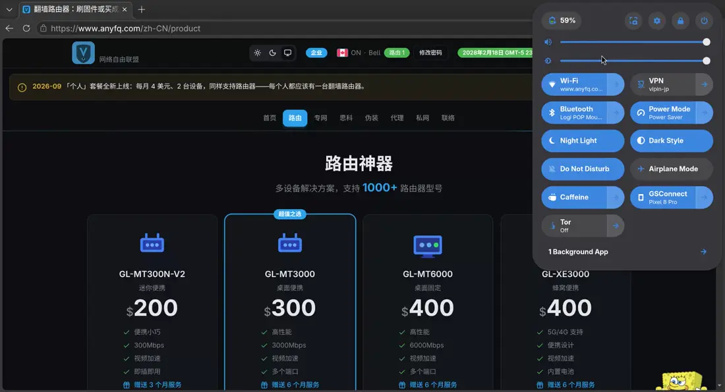
Task: Turn on the Tor toggle
Action: [575, 226]
